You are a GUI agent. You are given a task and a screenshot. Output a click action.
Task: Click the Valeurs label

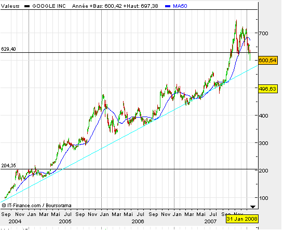point(10,6)
